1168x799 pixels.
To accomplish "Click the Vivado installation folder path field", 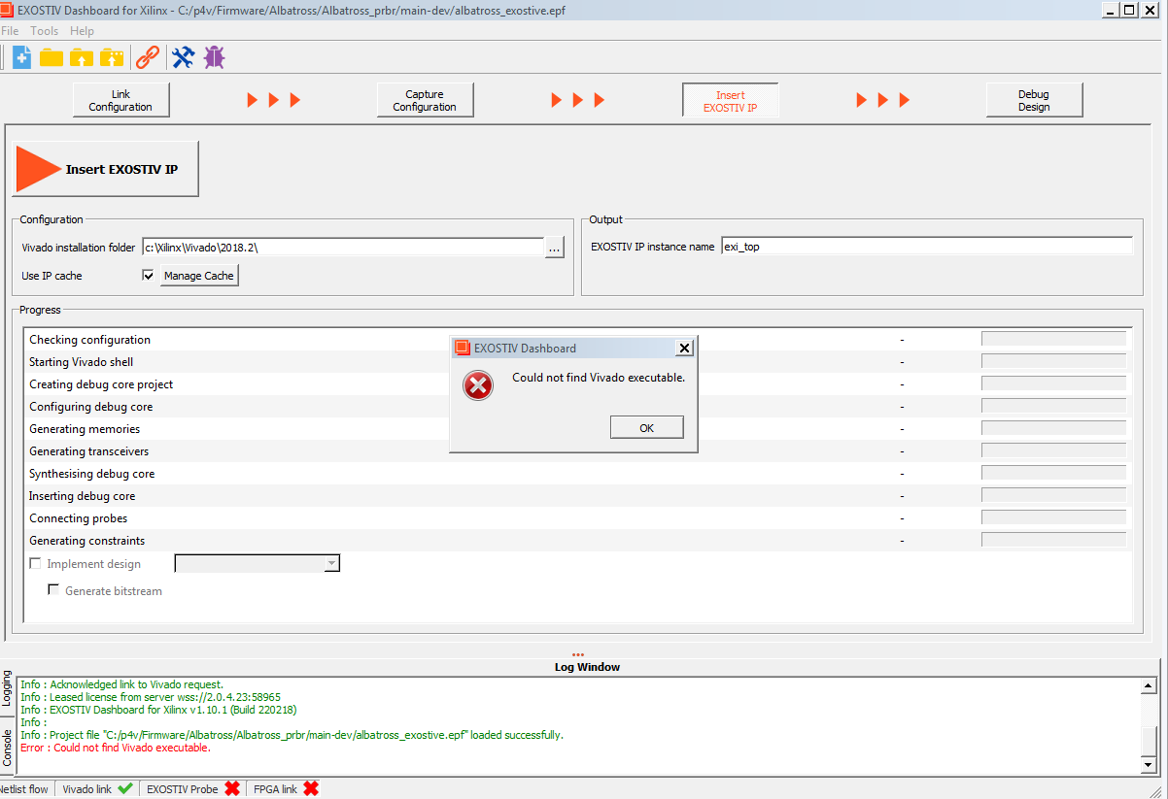I will point(342,248).
